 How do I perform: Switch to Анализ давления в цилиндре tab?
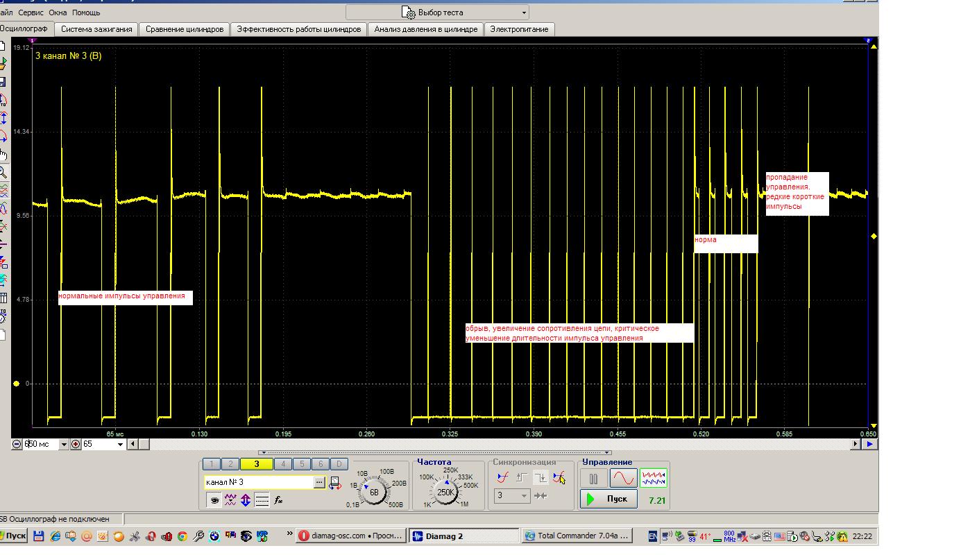click(426, 29)
